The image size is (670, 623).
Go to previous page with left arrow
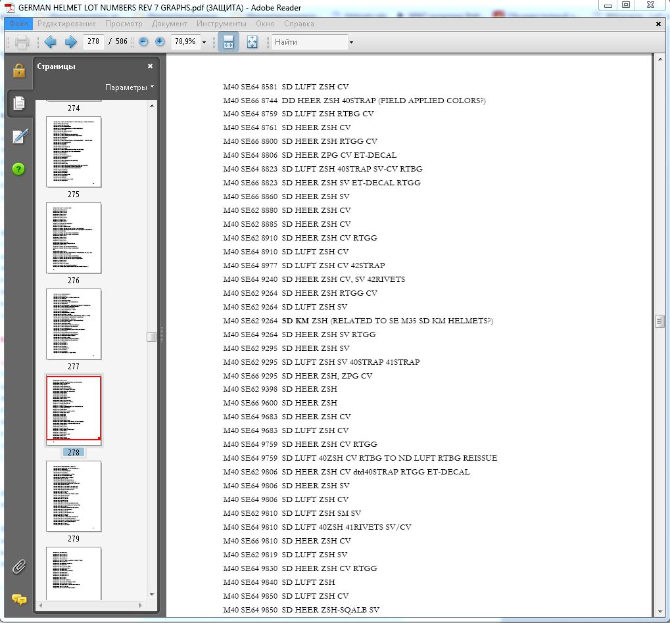coord(50,42)
